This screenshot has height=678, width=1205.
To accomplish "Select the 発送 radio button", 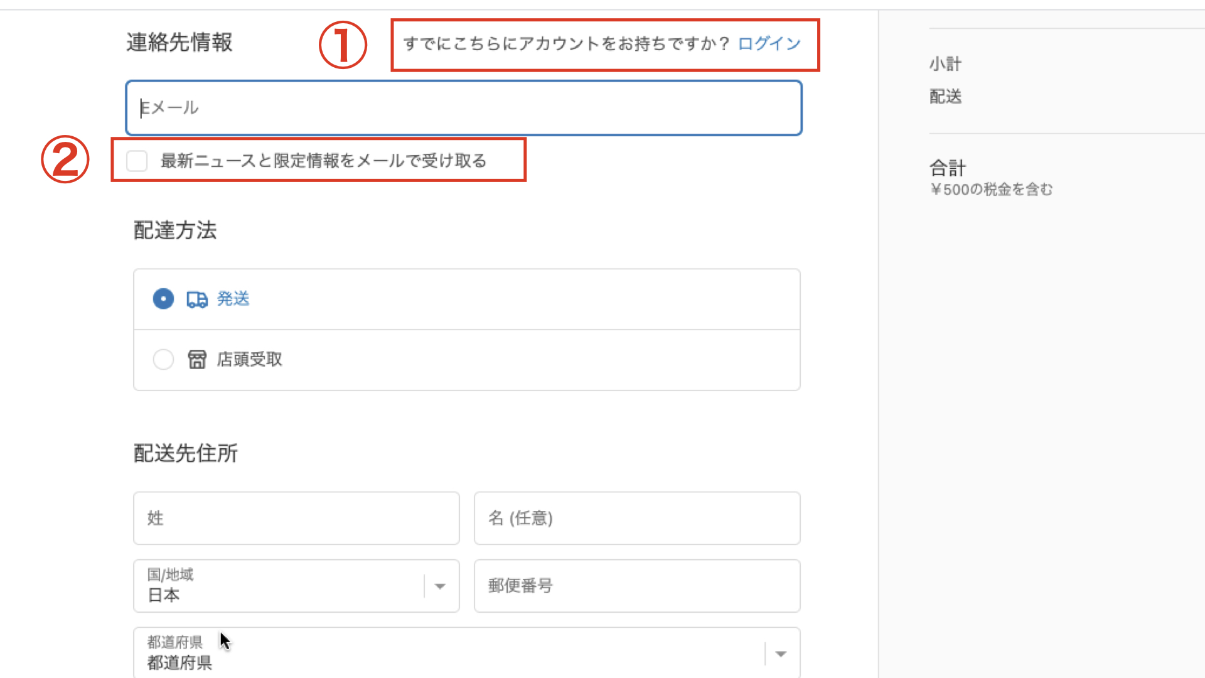I will (x=163, y=299).
